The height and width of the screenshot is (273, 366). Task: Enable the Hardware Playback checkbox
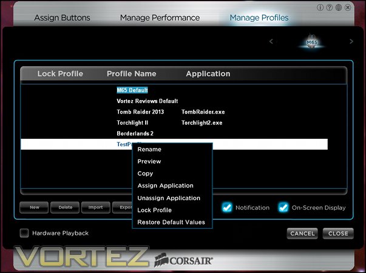(24, 233)
